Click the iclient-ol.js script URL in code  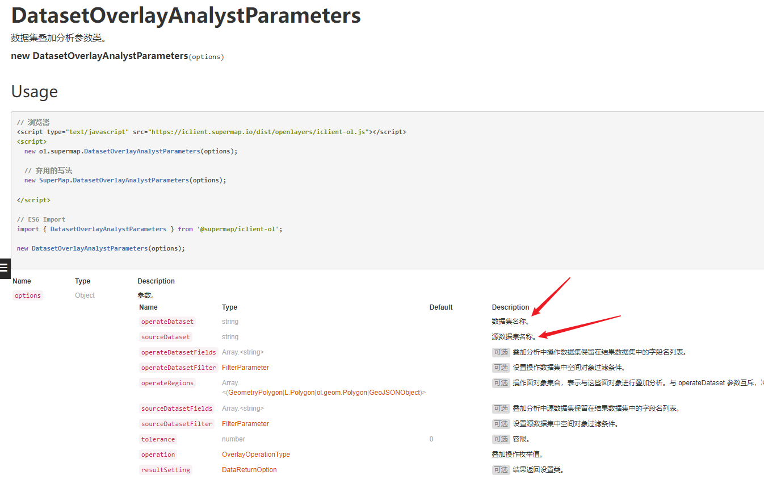click(x=258, y=132)
